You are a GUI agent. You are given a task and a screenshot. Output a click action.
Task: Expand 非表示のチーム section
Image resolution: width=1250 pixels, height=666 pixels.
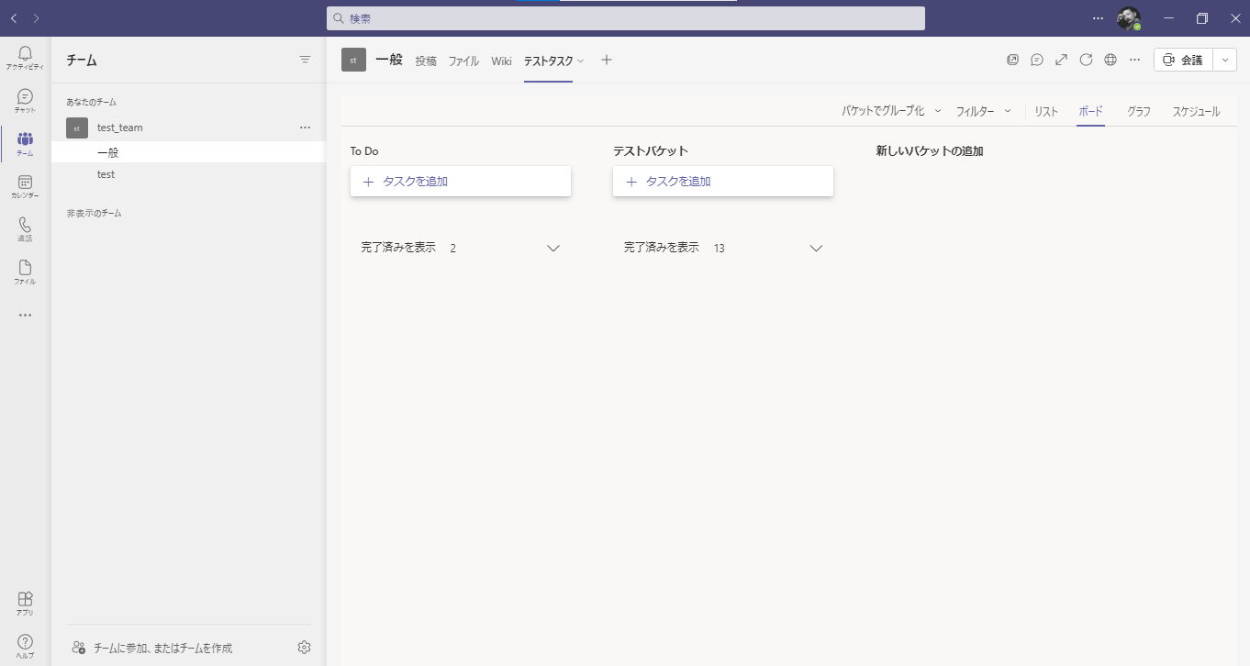click(94, 213)
